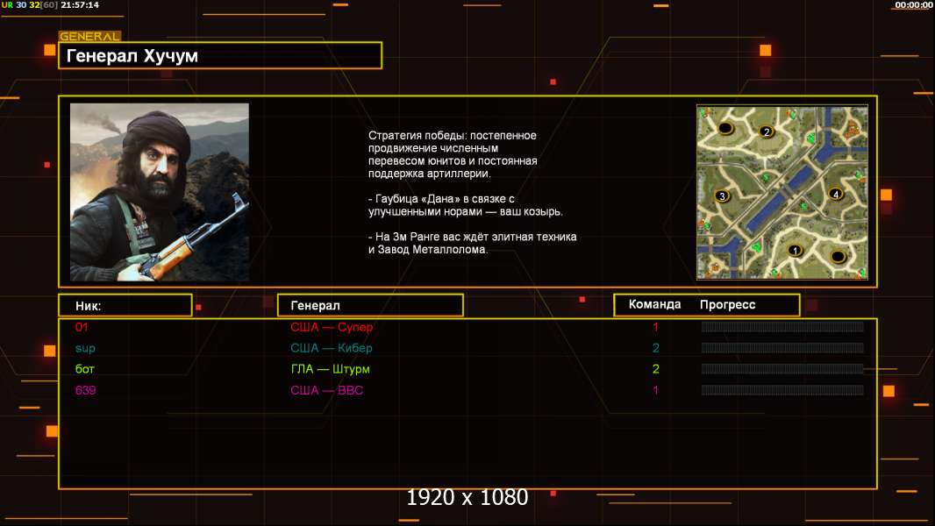Click the 'Ник:' column header
This screenshot has width=935, height=526.
(125, 306)
